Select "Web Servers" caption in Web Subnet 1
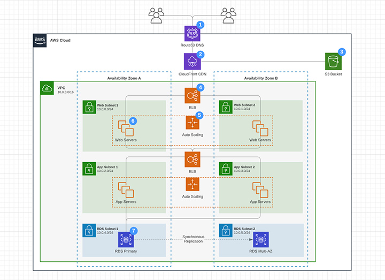The image size is (385, 280). click(126, 140)
